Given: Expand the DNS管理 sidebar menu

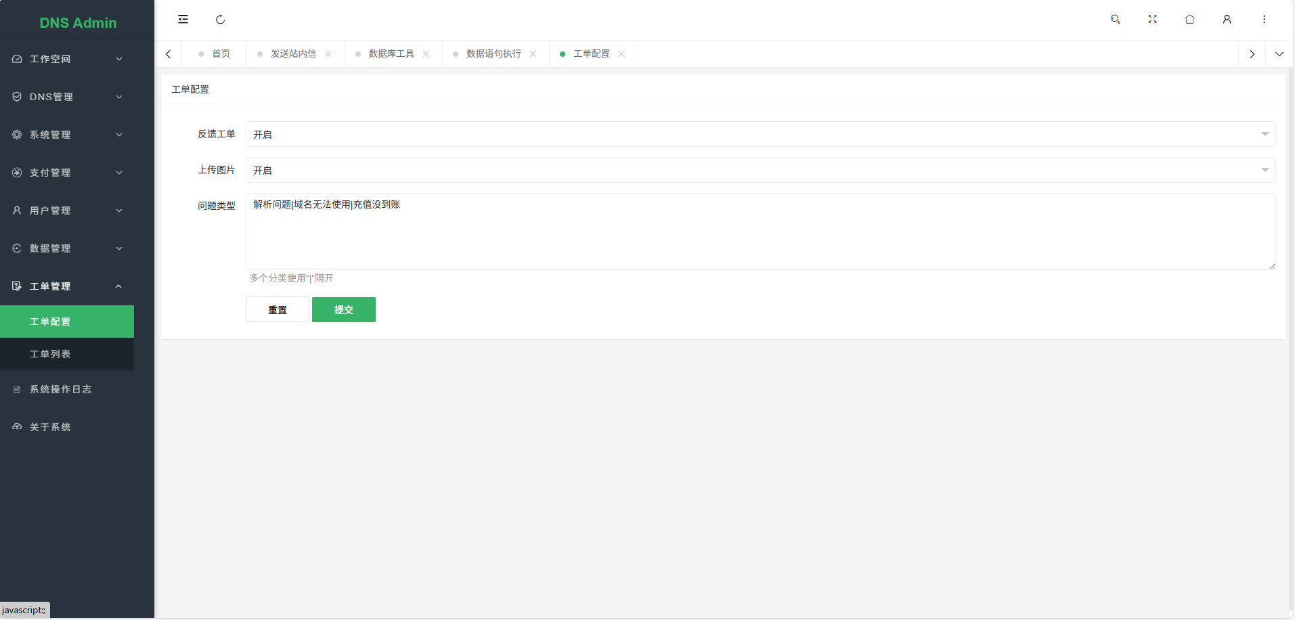Looking at the screenshot, I should 68,97.
